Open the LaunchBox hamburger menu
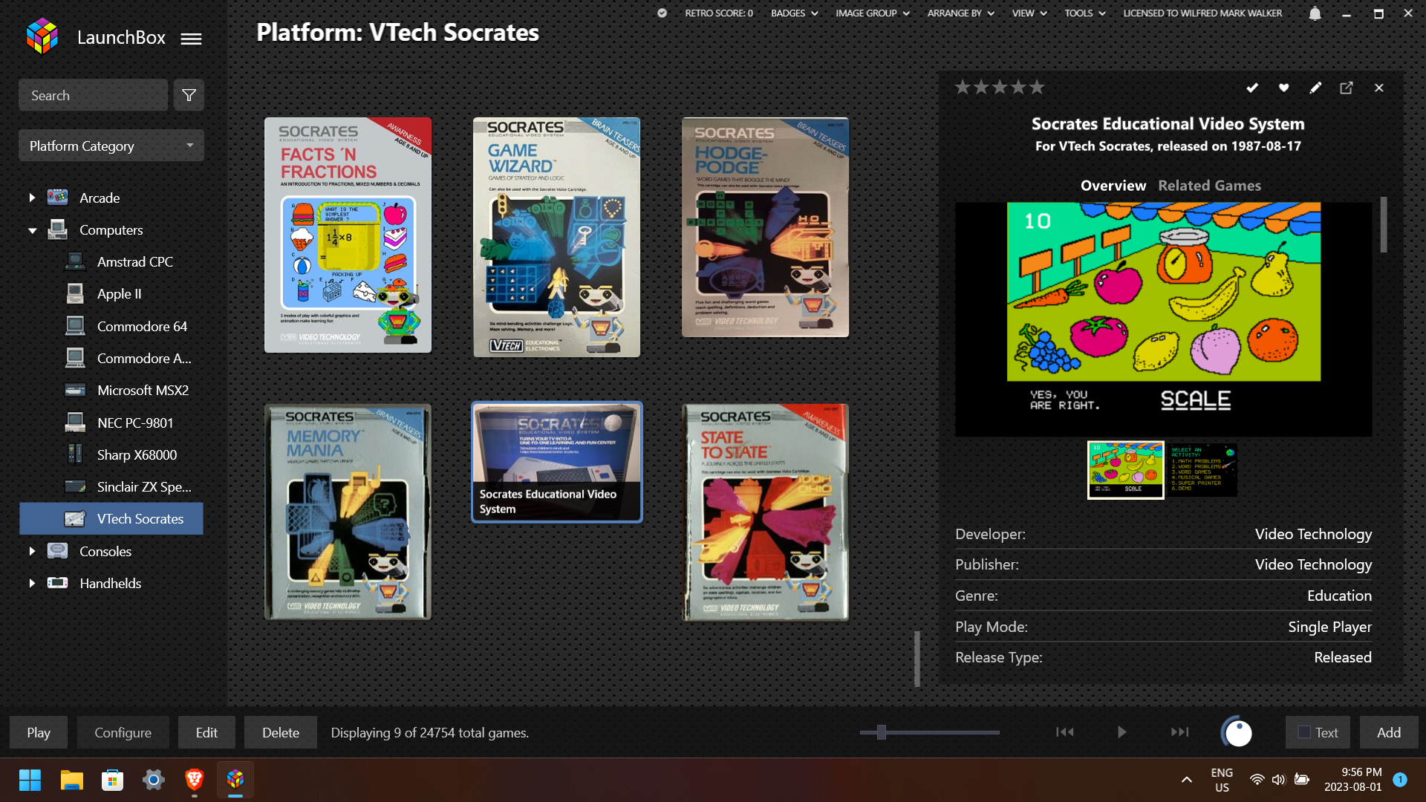 click(191, 39)
